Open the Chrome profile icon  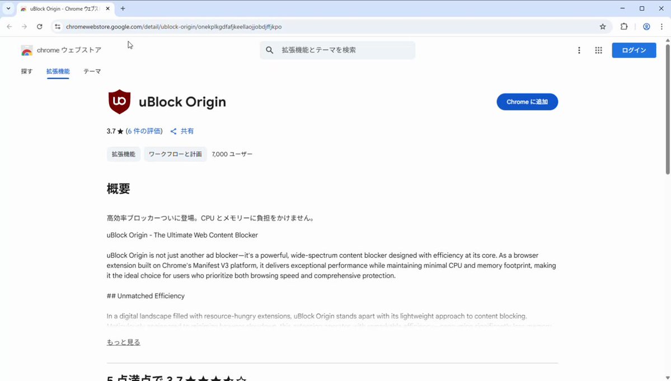click(646, 26)
